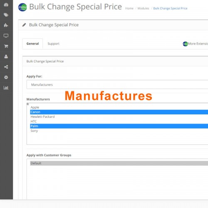
Task: Select Hewlett-Packard in Manufacturers list
Action: (119, 117)
